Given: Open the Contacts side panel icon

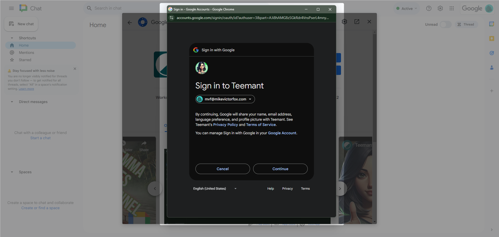Looking at the screenshot, I should [x=491, y=68].
